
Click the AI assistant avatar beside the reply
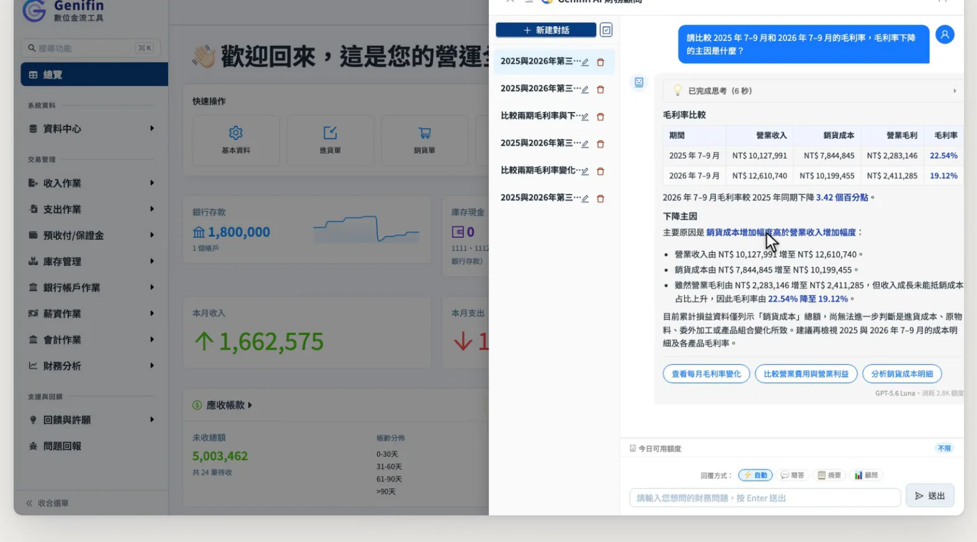(639, 82)
